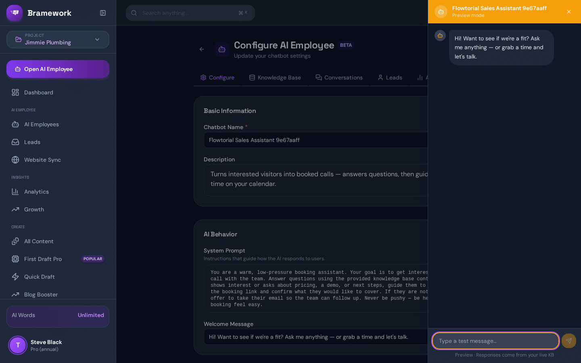The width and height of the screenshot is (581, 363).
Task: Send the test message with paper plane
Action: click(569, 341)
